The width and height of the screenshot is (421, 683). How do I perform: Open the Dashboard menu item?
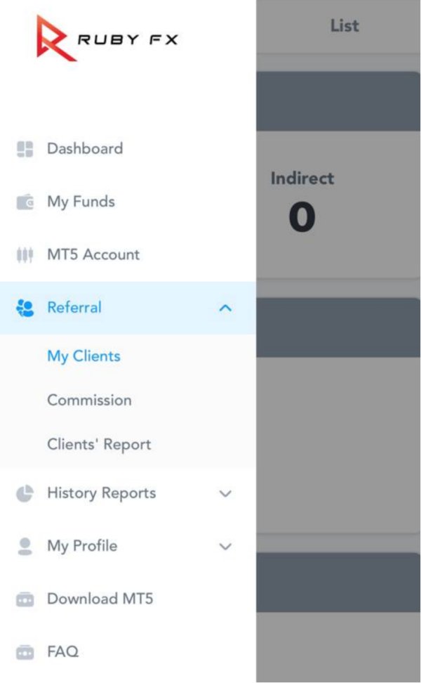85,149
